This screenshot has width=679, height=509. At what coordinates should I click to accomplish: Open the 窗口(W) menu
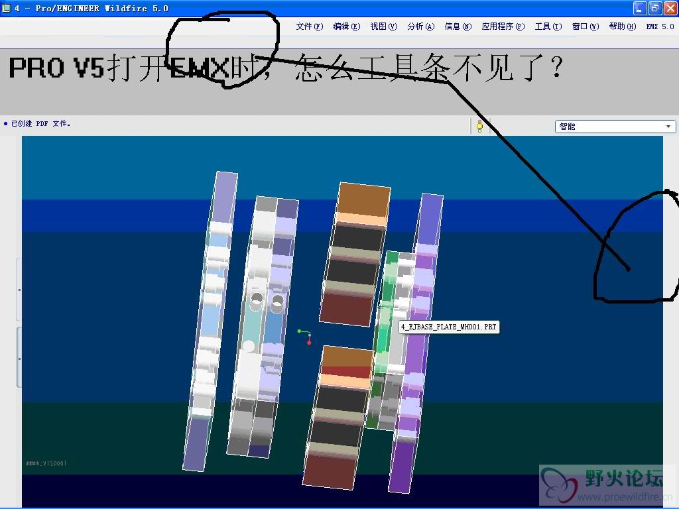586,27
